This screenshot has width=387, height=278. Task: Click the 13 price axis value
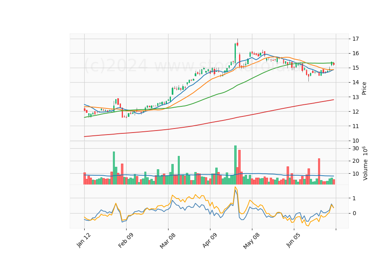tap(356, 97)
